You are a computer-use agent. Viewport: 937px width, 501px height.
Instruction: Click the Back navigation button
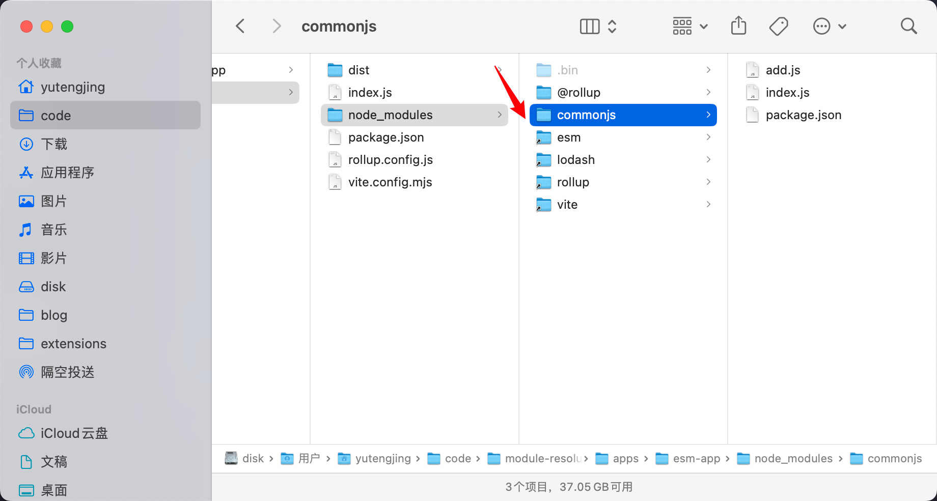click(x=240, y=25)
